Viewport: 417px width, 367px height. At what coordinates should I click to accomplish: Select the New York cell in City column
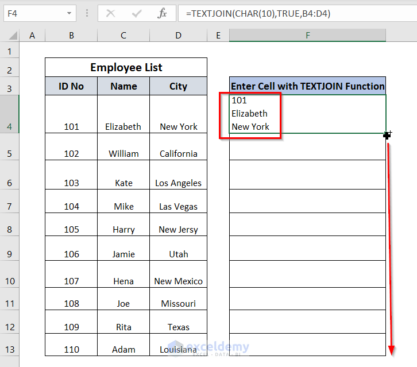point(178,114)
